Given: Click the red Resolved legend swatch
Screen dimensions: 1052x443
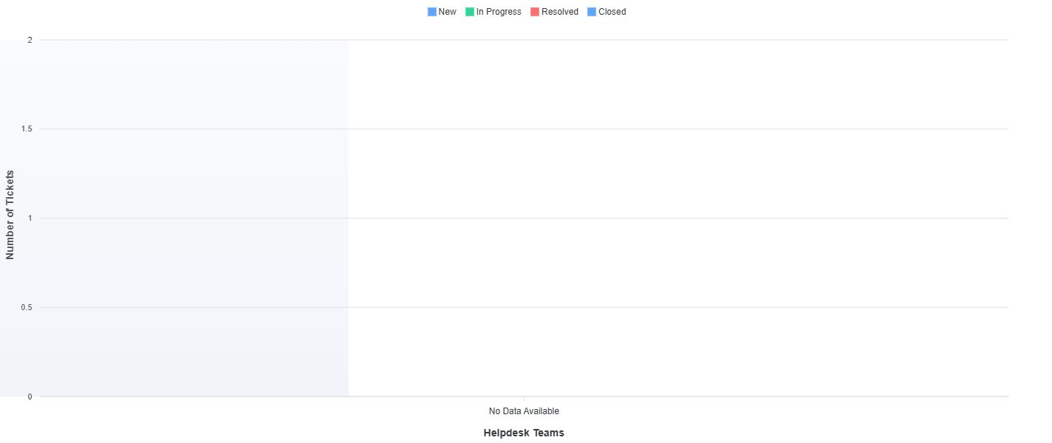Looking at the screenshot, I should [x=535, y=12].
